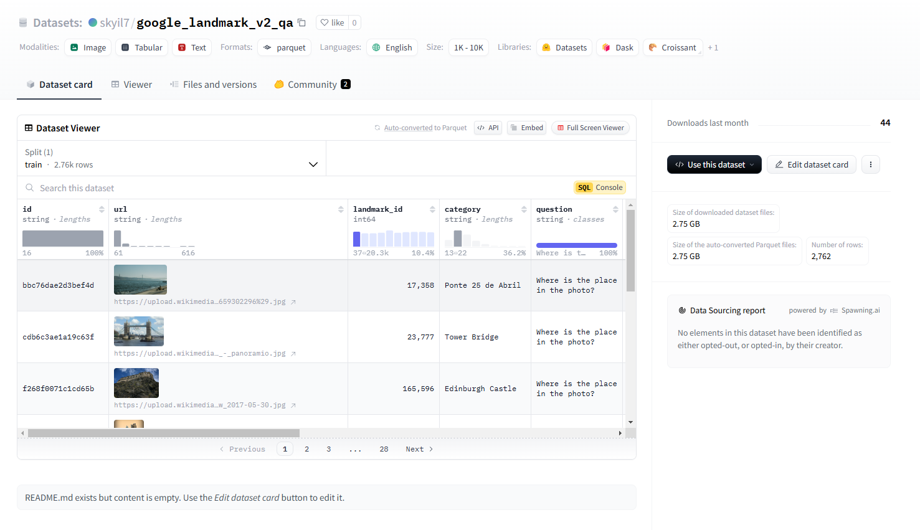Click the Spawning.ai logo
The height and width of the screenshot is (530, 920).
pyautogui.click(x=833, y=310)
